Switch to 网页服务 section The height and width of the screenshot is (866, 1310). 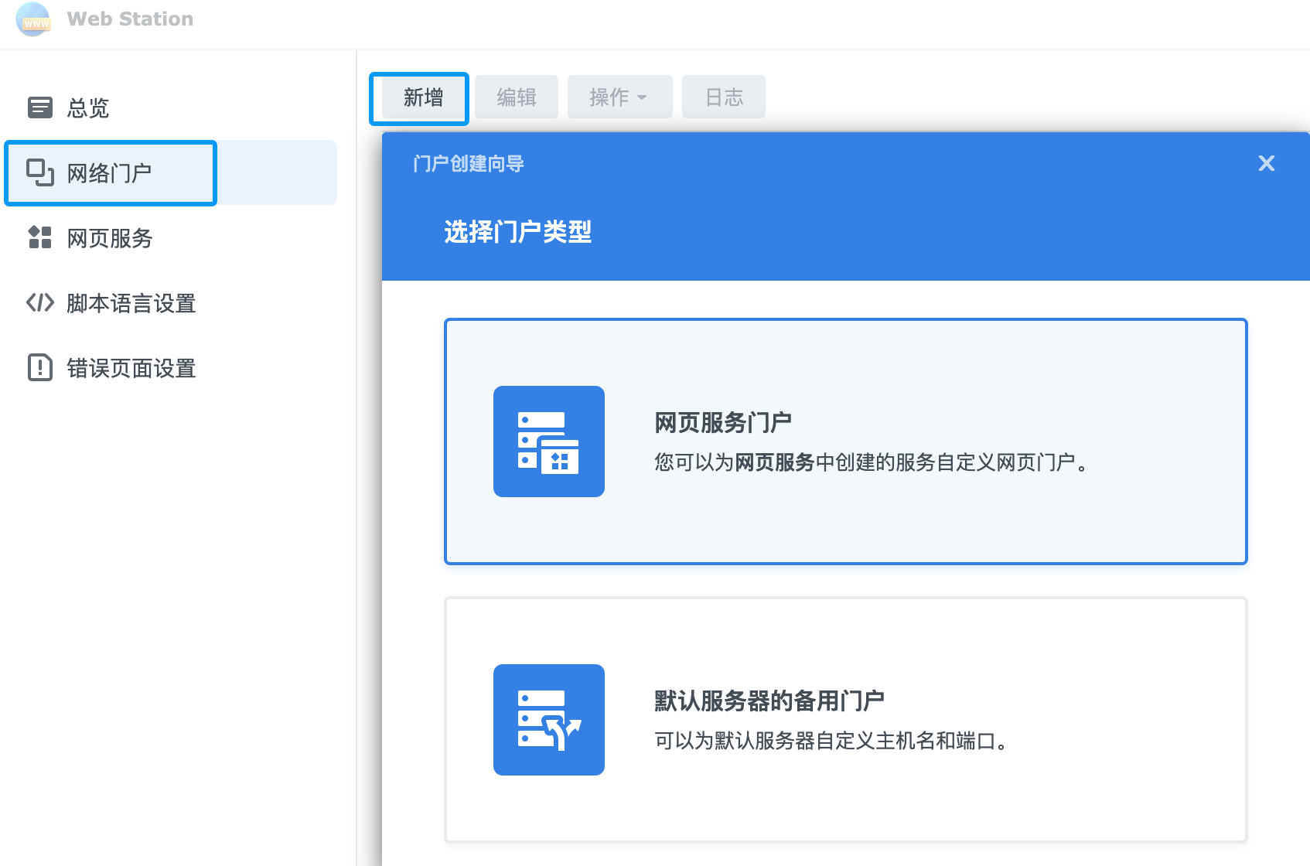[x=110, y=238]
